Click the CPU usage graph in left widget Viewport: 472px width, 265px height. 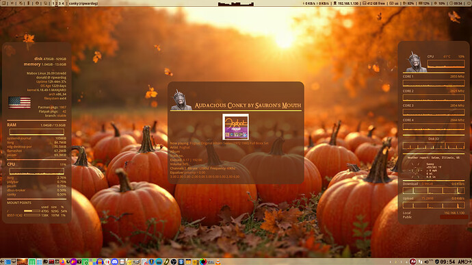(x=37, y=171)
